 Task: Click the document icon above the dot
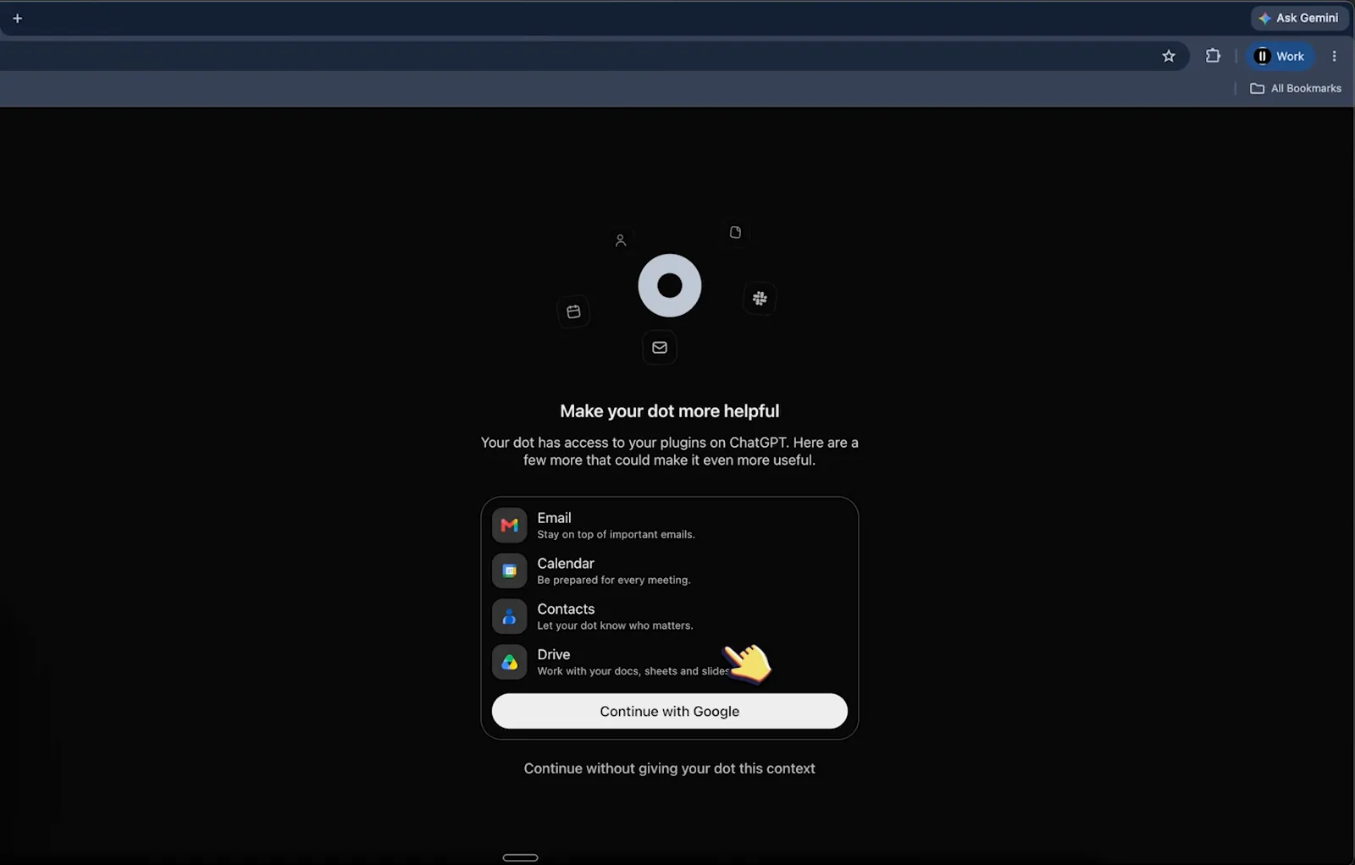click(x=735, y=232)
